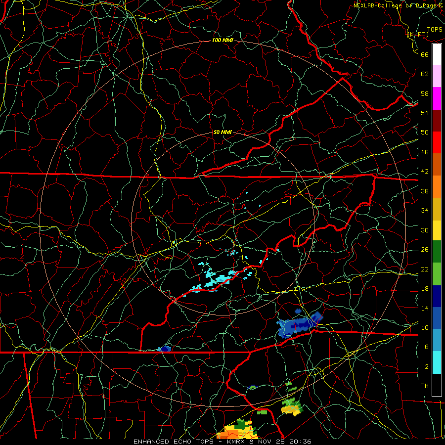Click the 26 scale value
Image resolution: width=445 pixels, height=445 pixels.
click(425, 250)
